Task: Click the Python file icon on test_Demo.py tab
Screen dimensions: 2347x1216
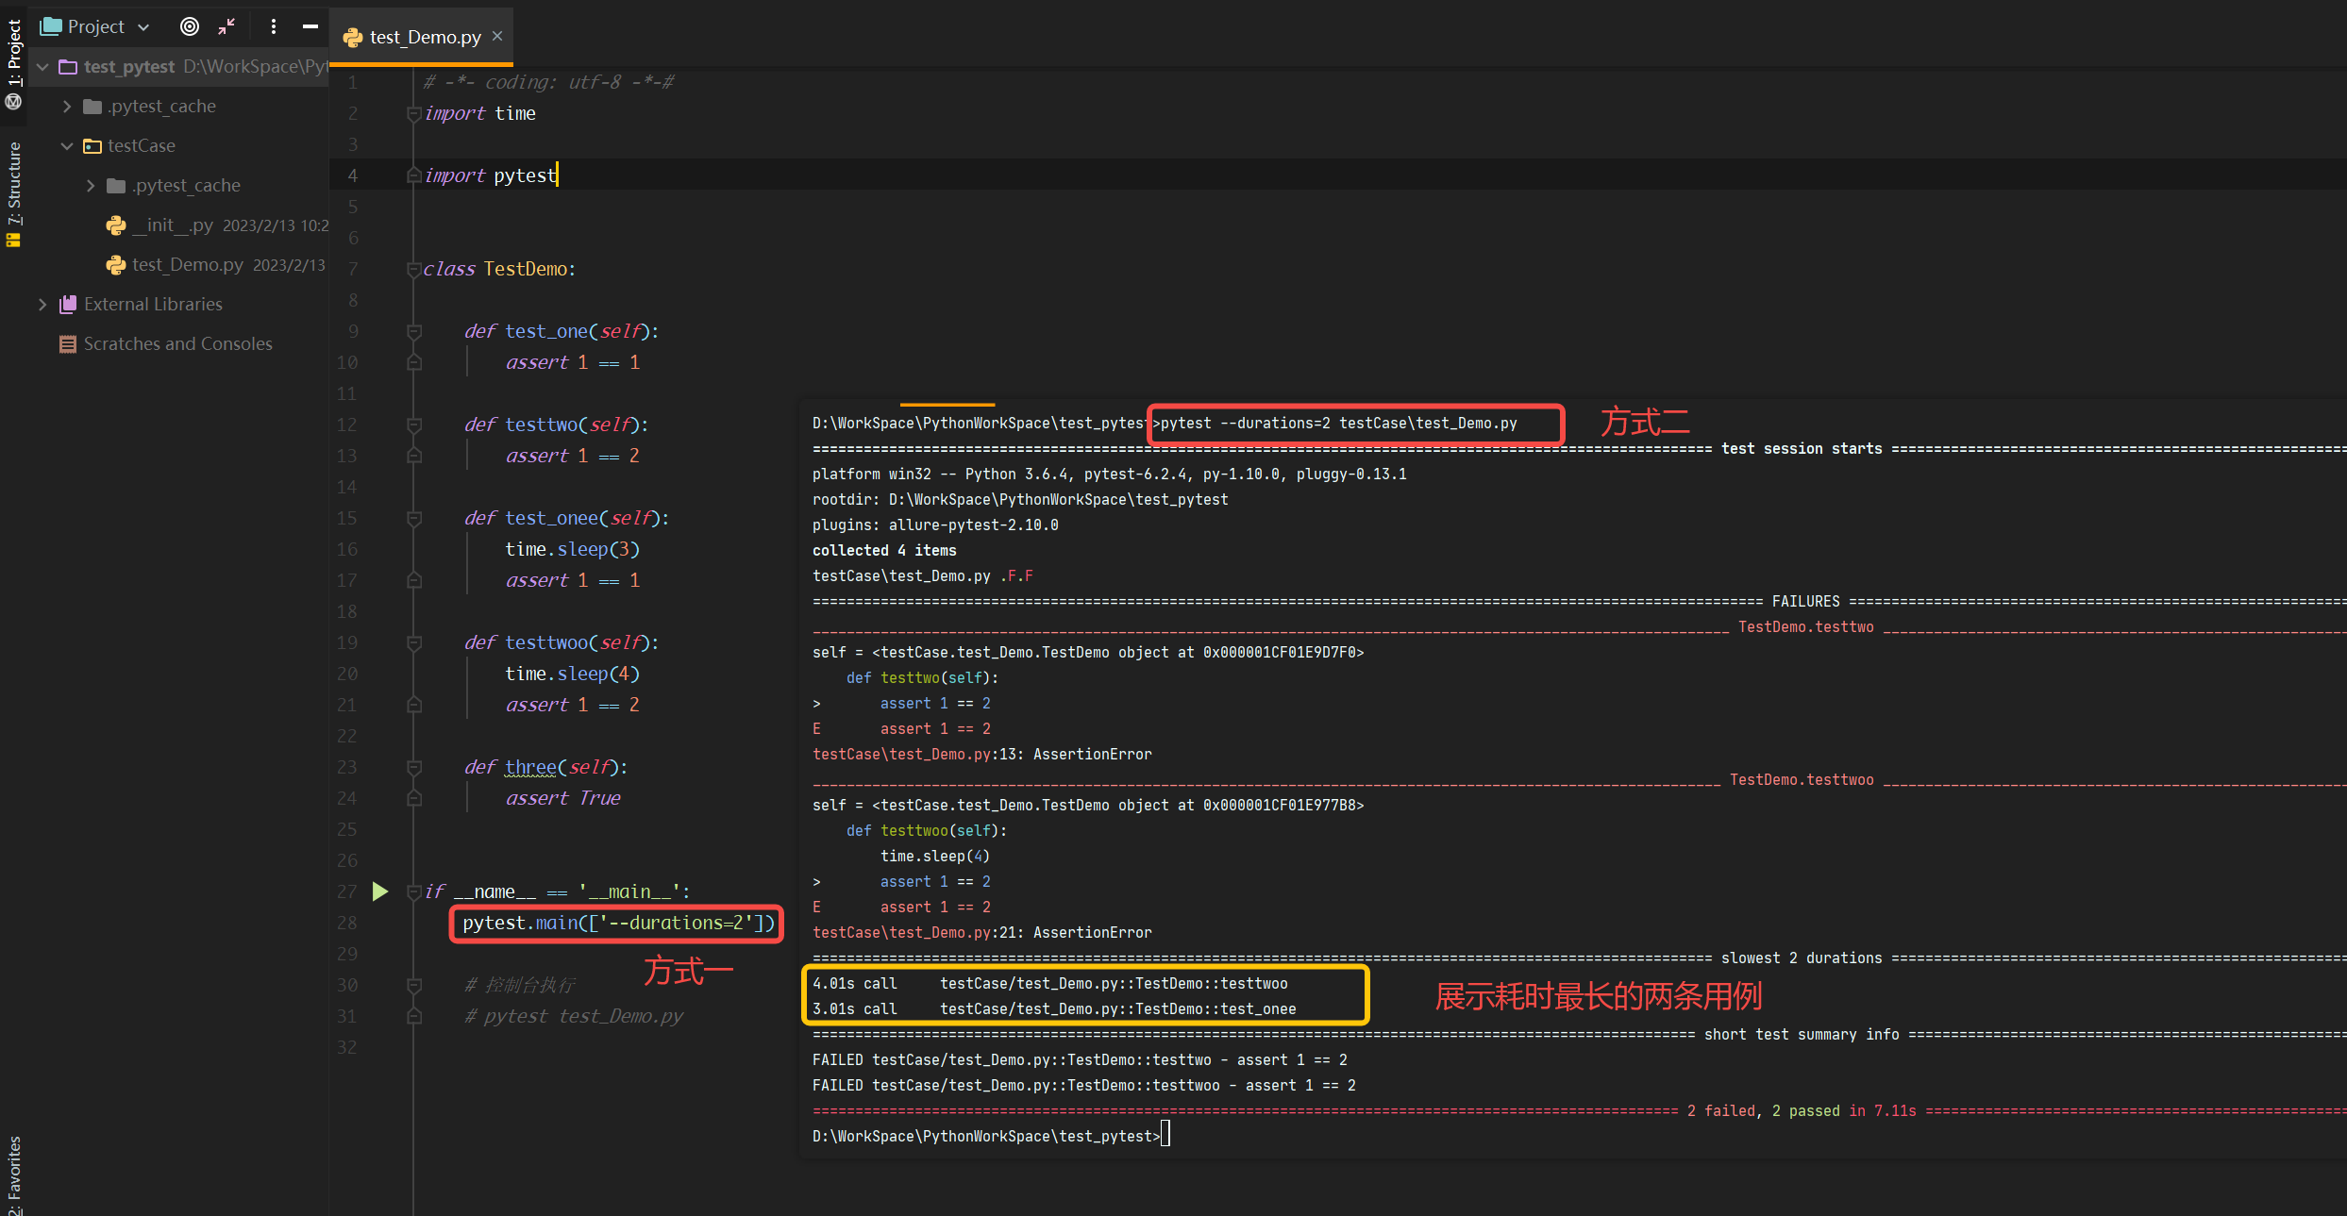Action: 353,37
